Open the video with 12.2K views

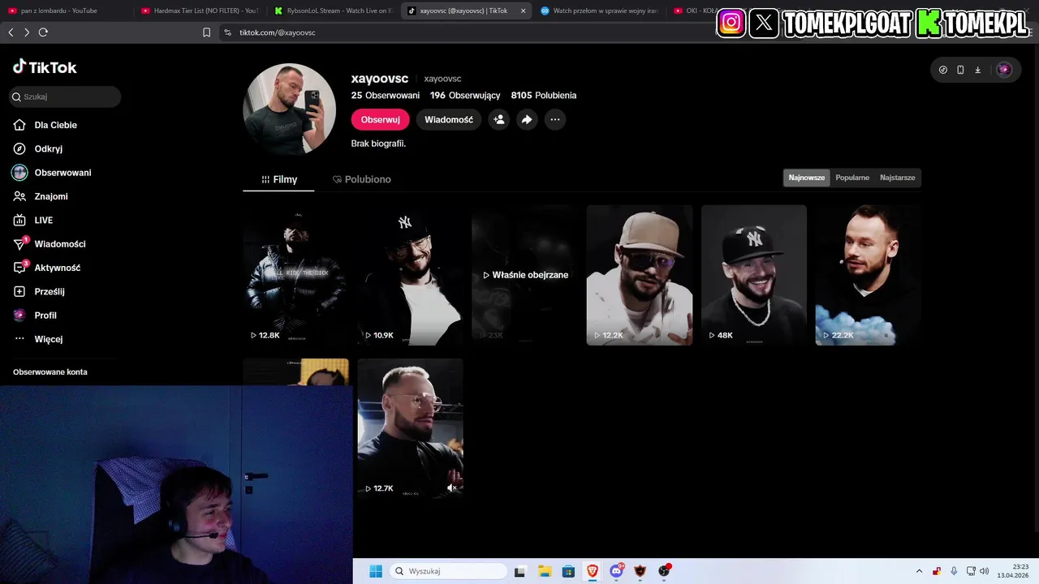click(x=640, y=275)
